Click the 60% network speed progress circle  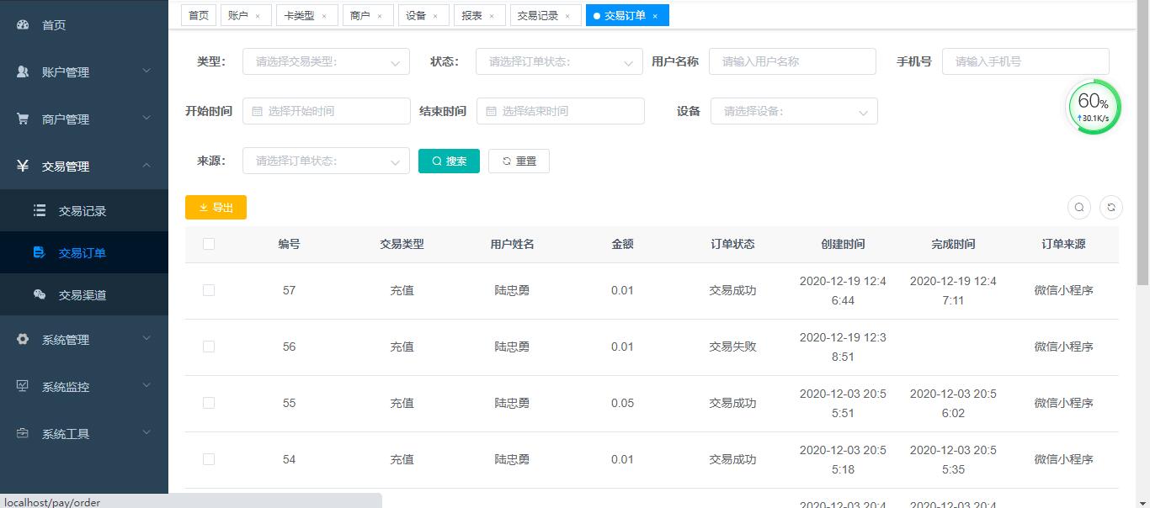[1094, 107]
